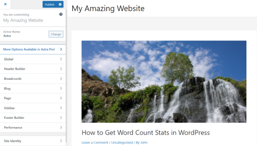The width and height of the screenshot is (257, 146).
Task: Click the Publish button
Action: 50,5
